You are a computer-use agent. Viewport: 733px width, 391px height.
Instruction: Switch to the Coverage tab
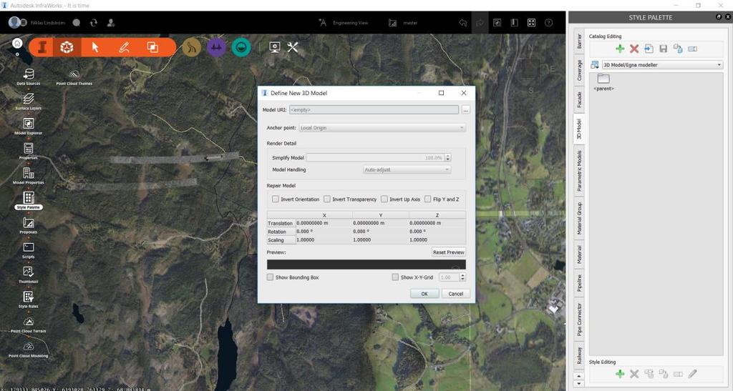tap(579, 70)
